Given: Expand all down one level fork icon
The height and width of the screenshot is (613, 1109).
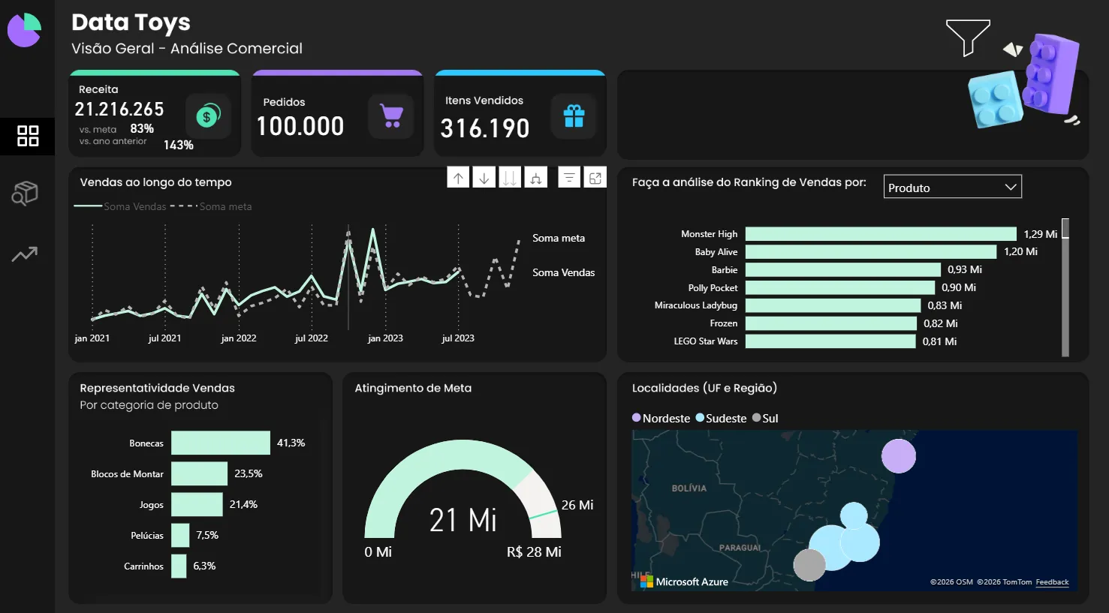Looking at the screenshot, I should (536, 178).
